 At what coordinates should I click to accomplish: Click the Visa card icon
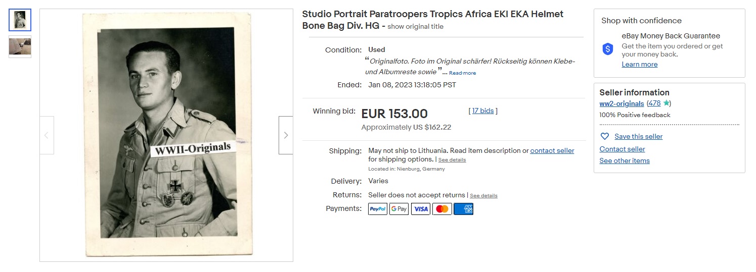pos(421,209)
